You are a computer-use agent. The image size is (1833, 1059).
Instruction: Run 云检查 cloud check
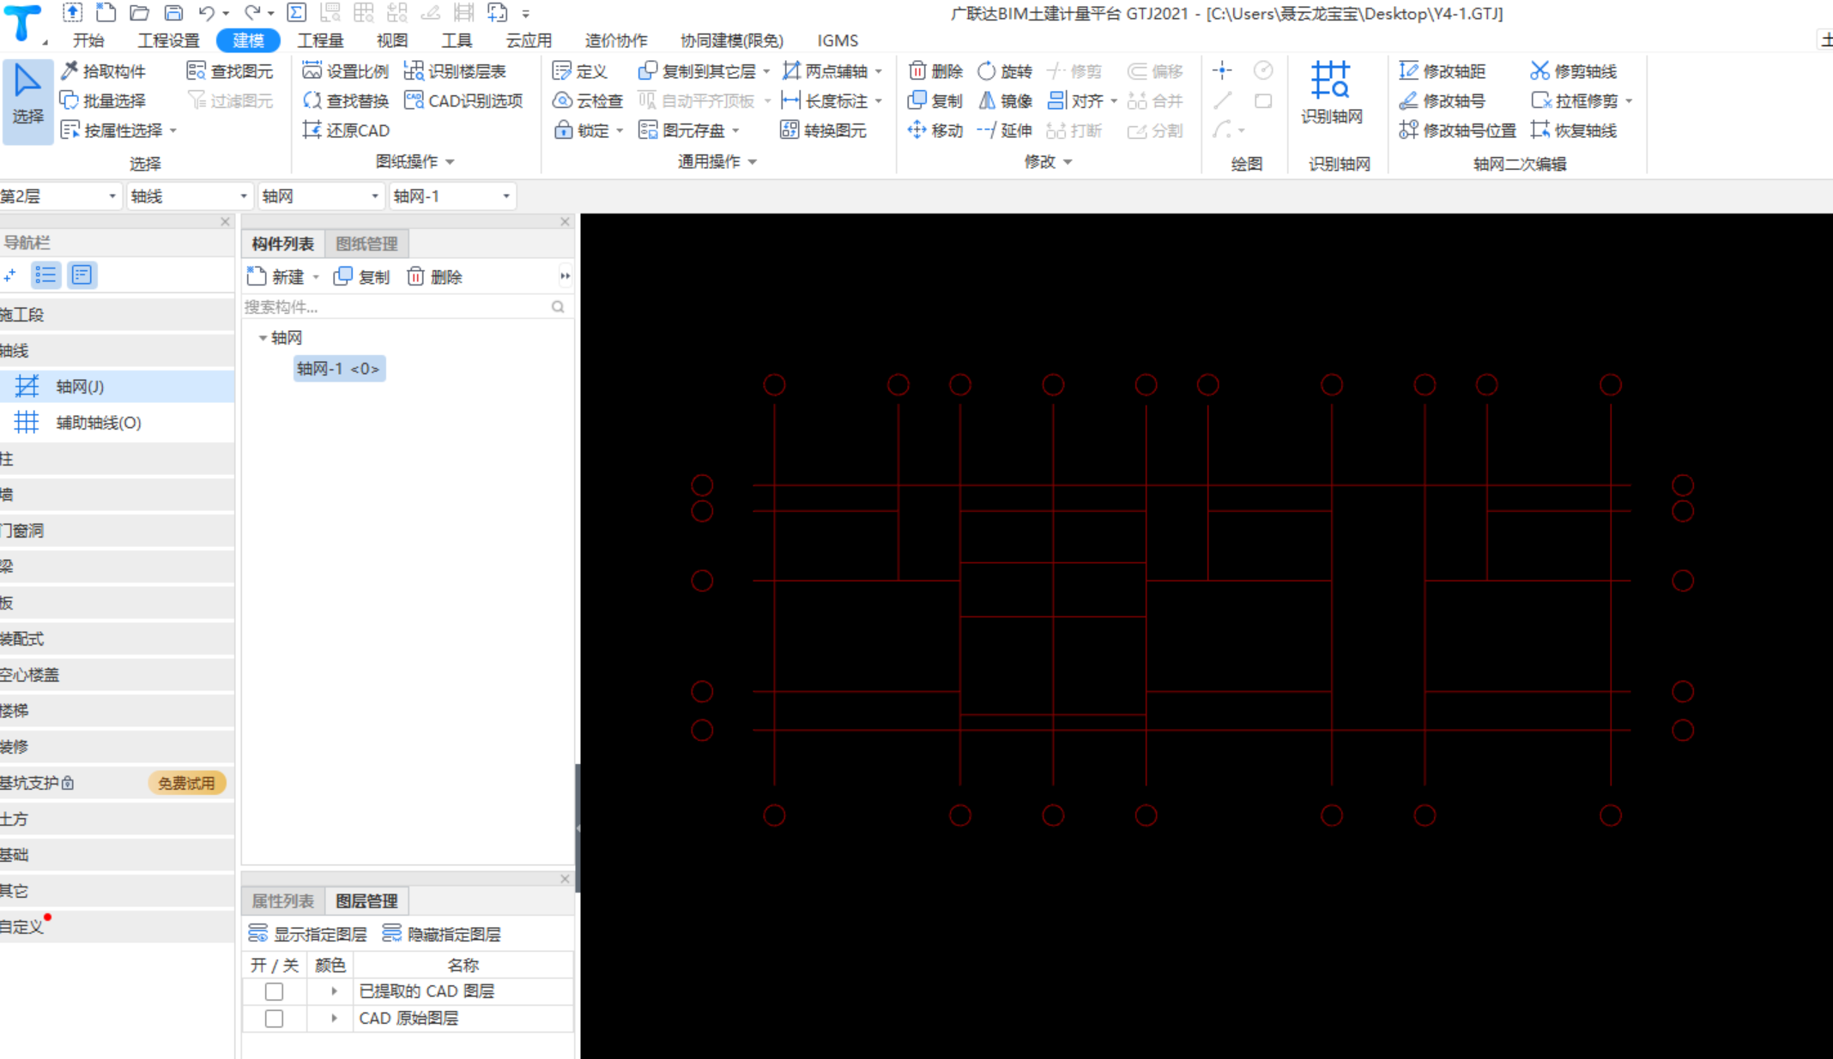[x=588, y=101]
